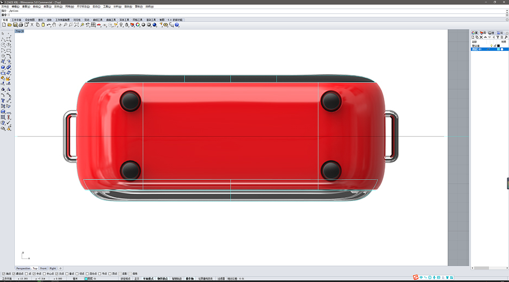
Task: Click cyan color swatch of 图层 01
Action: (x=498, y=49)
